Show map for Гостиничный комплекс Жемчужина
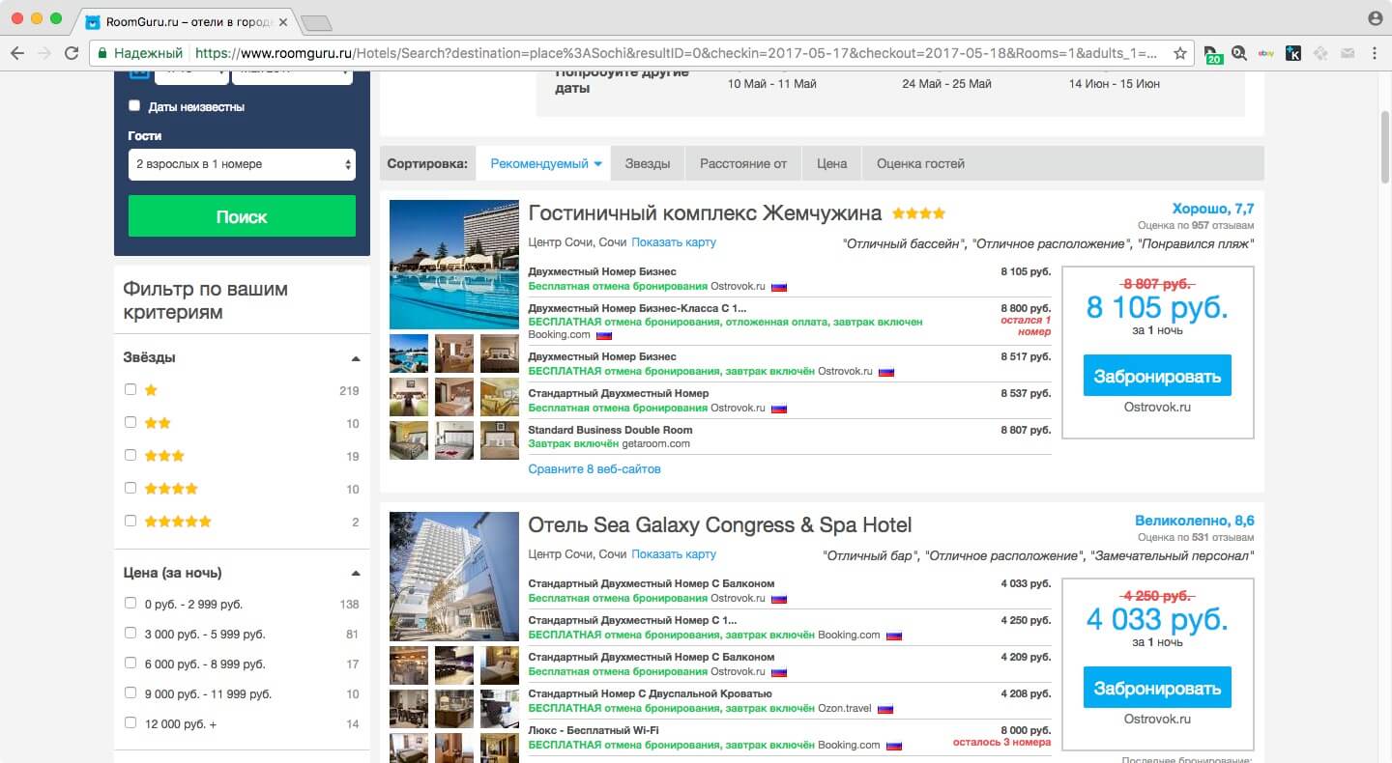Screen dimensions: 1392x763 click(674, 242)
